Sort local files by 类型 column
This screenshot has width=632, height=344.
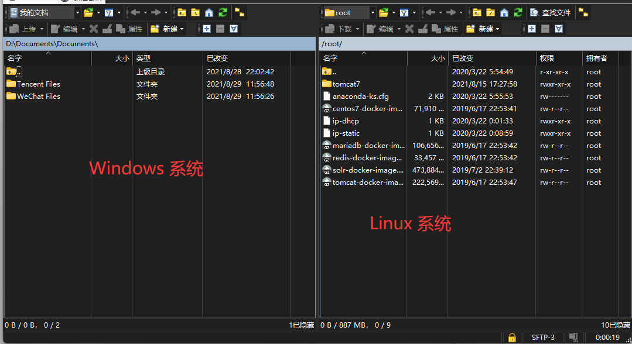pos(168,59)
